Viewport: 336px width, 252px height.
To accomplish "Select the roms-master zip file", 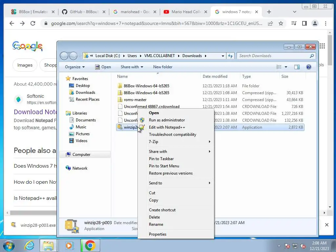I will [x=135, y=100].
